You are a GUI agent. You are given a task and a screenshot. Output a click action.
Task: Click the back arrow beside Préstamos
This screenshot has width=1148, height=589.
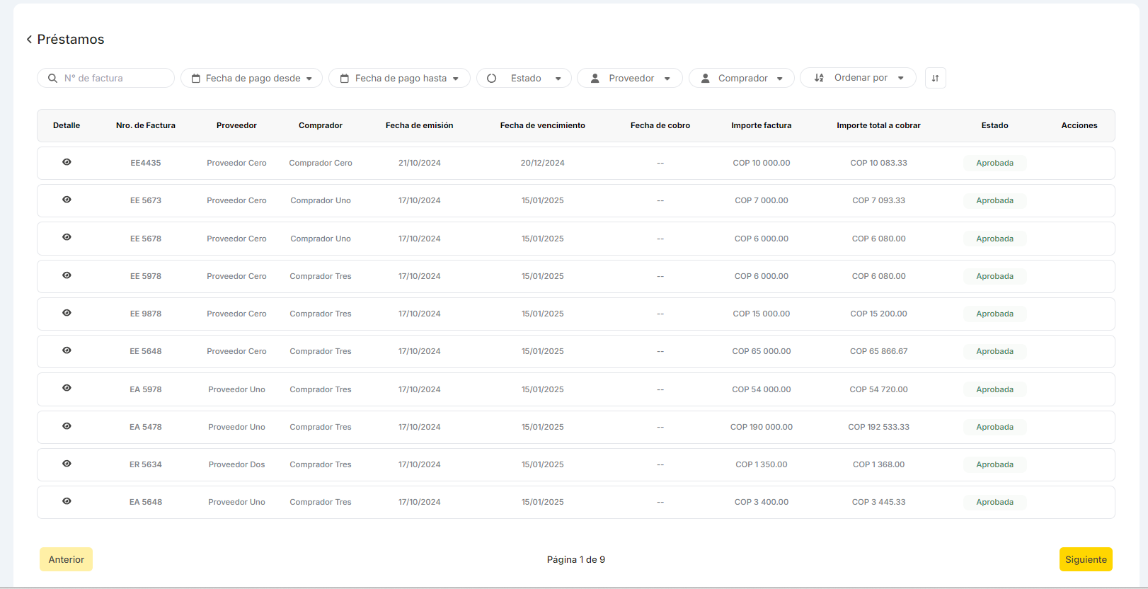point(29,40)
